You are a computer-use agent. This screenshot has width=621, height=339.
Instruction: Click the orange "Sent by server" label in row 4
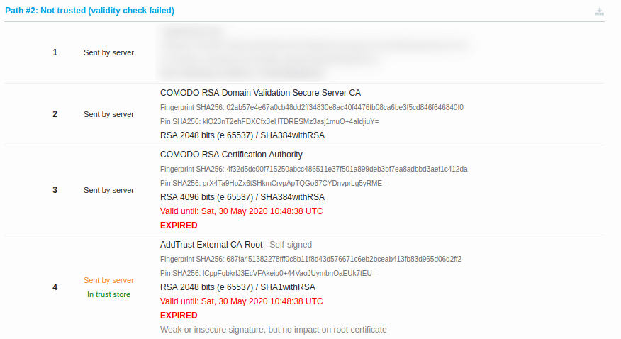pos(108,280)
